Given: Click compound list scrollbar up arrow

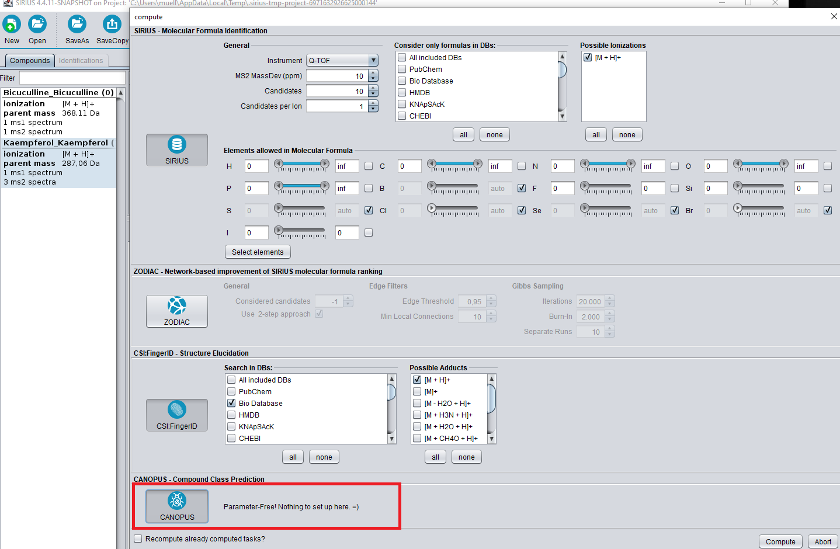Looking at the screenshot, I should tap(121, 92).
